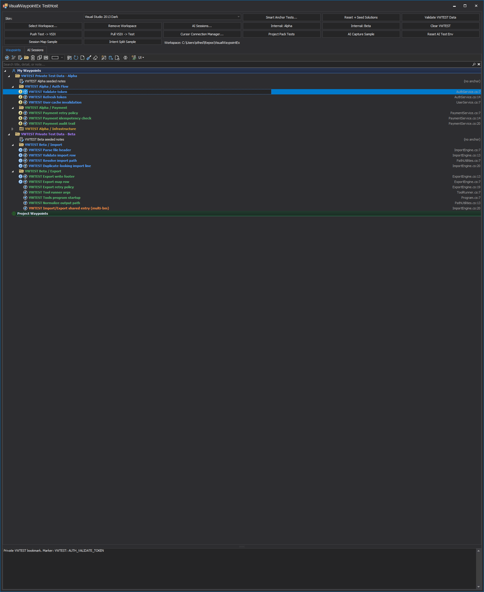This screenshot has height=592, width=484.
Task: Select the Project Waypoints node
Action: tap(242, 214)
